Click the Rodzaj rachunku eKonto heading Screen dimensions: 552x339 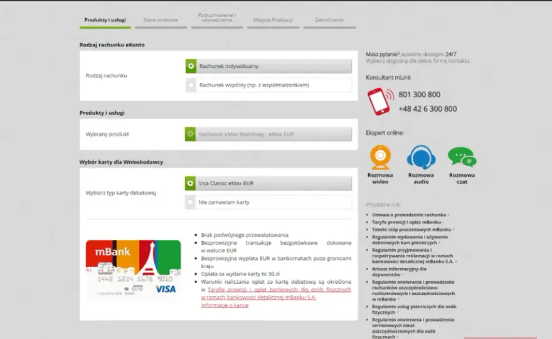click(112, 45)
